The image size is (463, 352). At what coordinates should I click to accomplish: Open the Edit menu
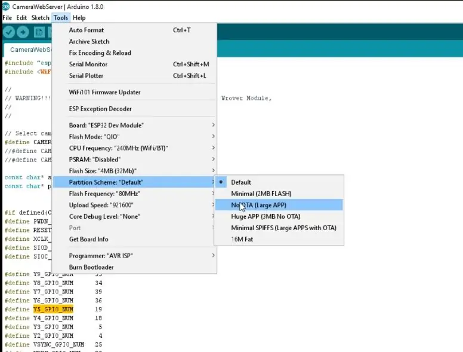tap(21, 18)
